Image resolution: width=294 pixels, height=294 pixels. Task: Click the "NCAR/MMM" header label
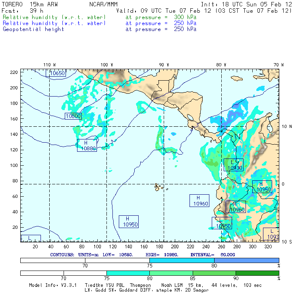coord(103,4)
